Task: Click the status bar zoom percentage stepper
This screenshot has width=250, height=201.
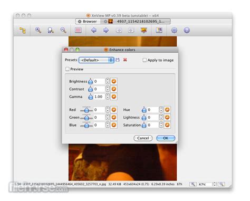Action: pyautogui.click(x=214, y=184)
